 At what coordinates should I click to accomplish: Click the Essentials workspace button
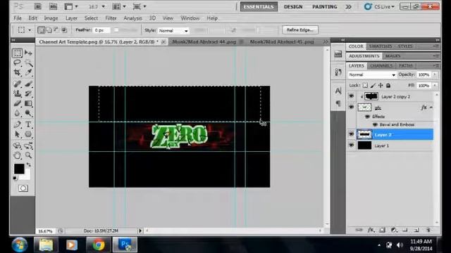[259, 6]
